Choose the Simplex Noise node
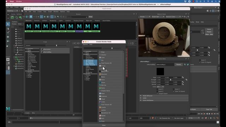 [111, 91]
